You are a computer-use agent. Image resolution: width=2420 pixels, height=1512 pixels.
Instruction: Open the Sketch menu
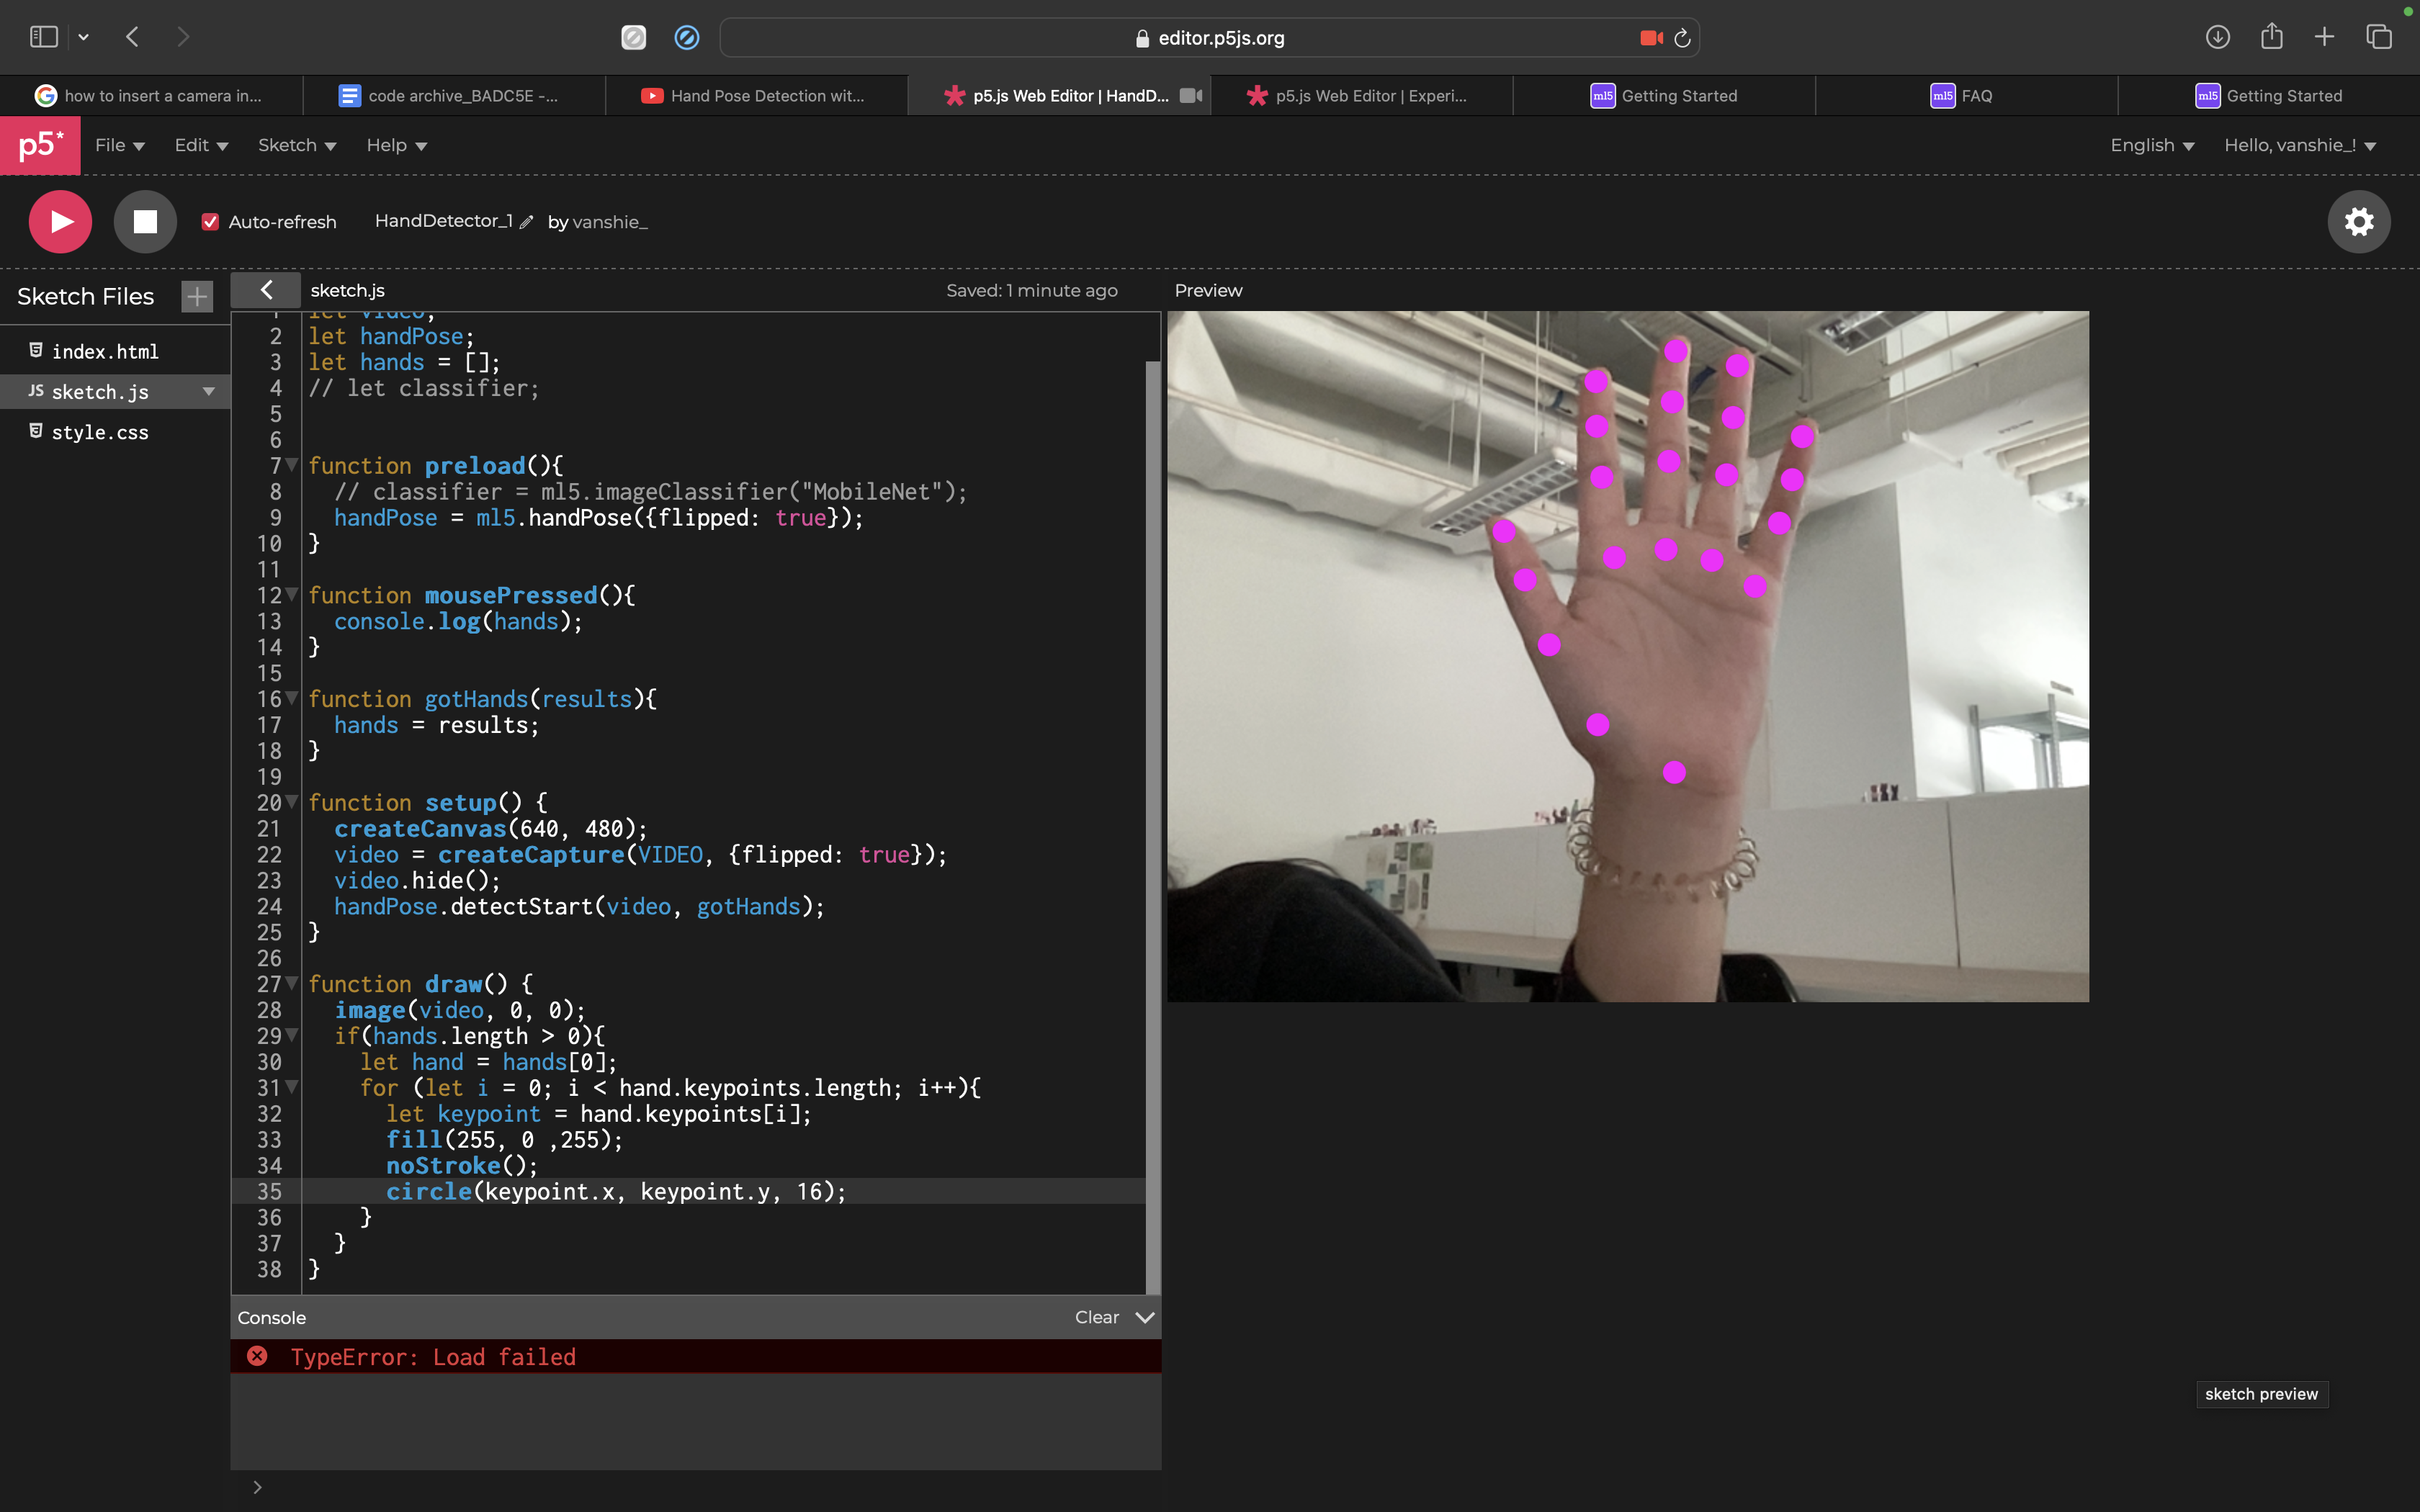[296, 146]
